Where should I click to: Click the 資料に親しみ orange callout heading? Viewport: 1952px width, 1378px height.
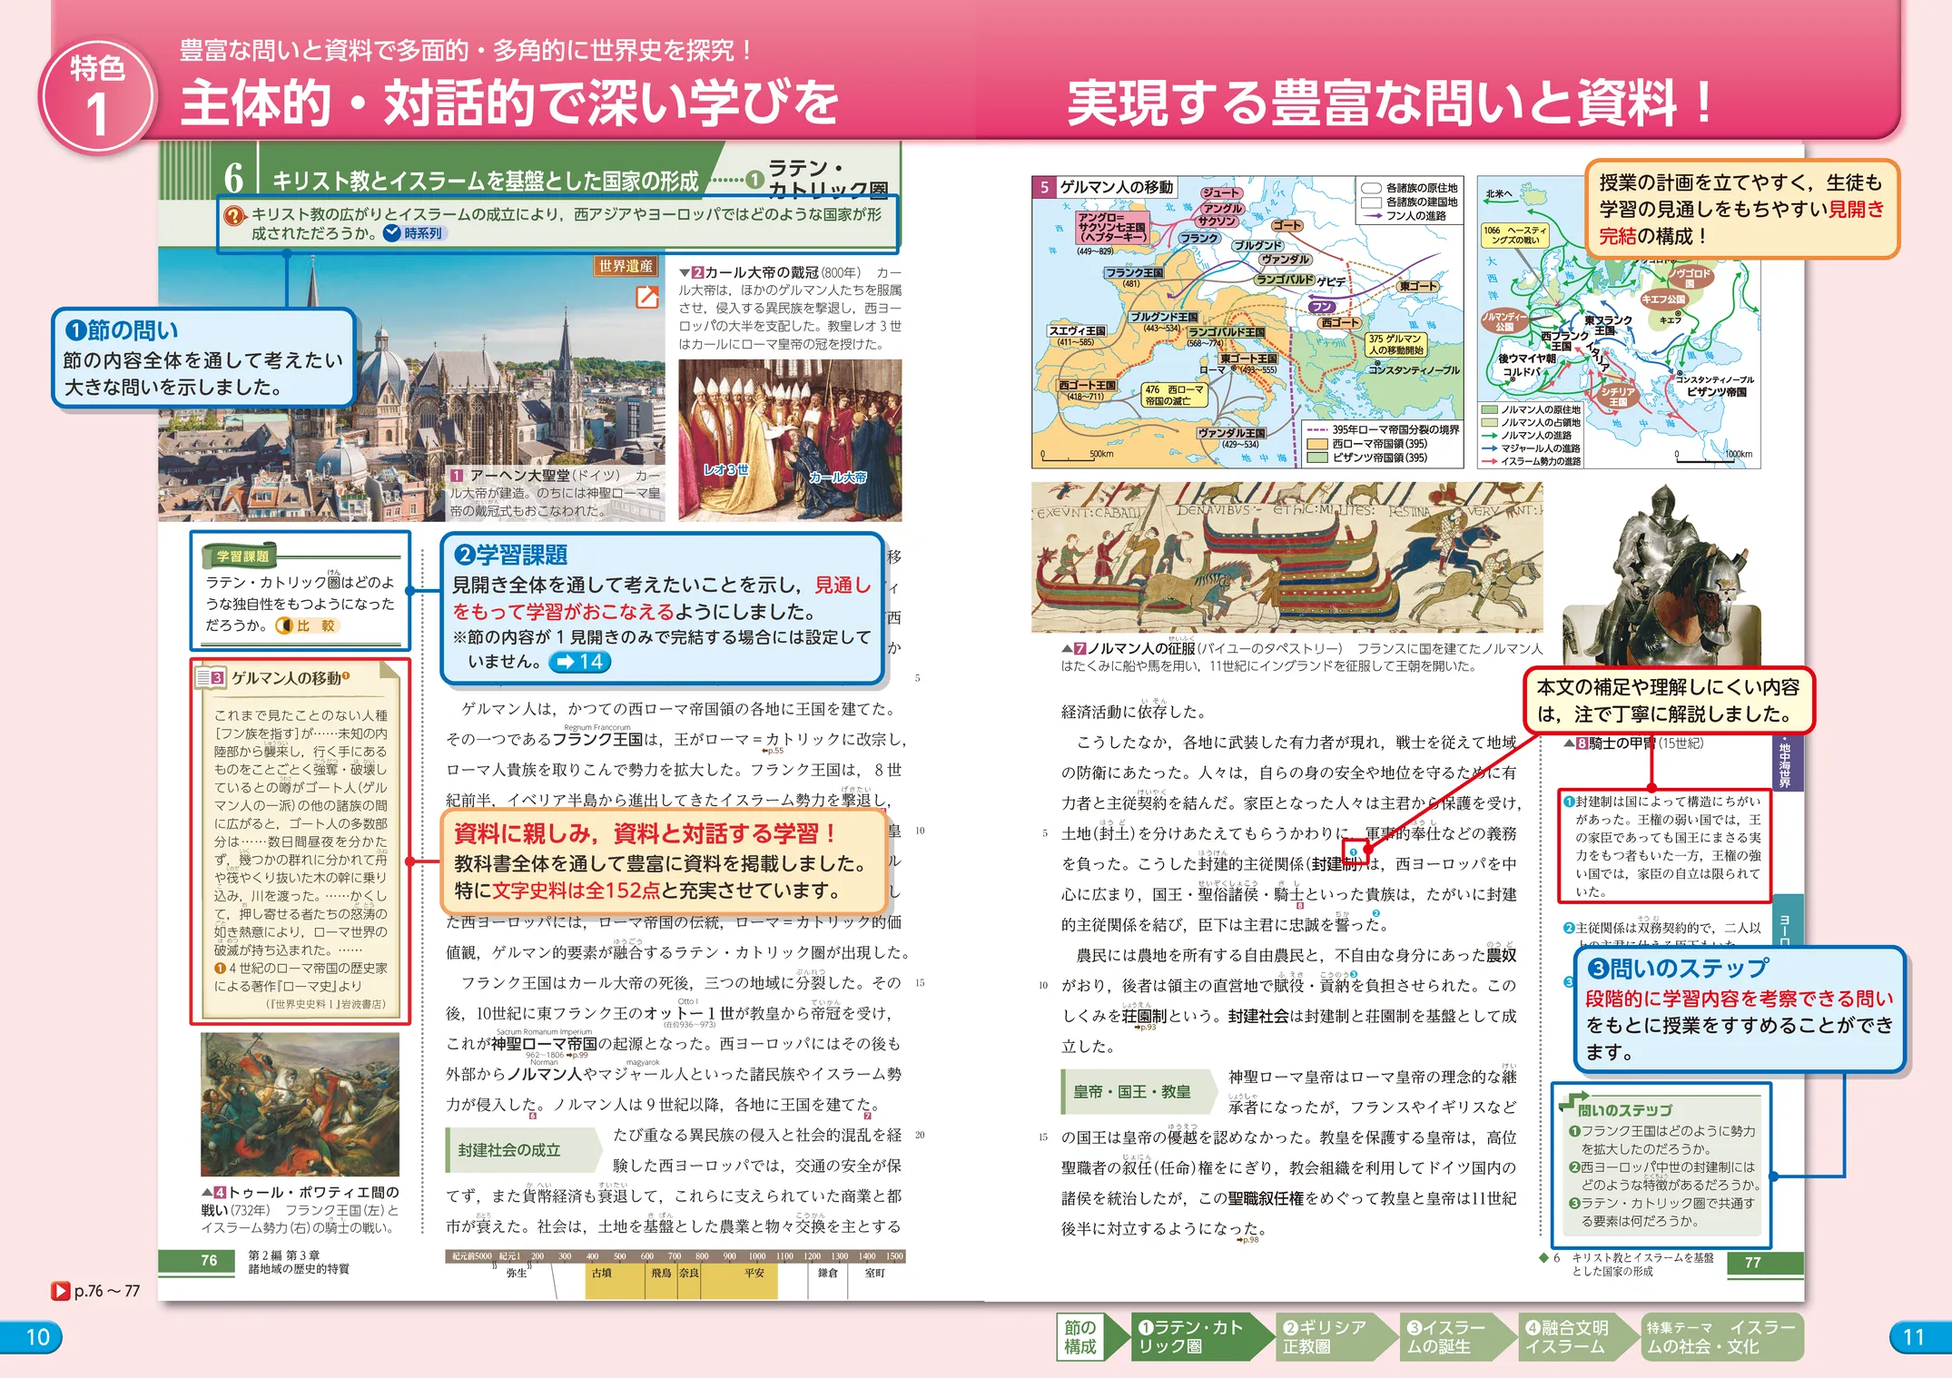(645, 833)
